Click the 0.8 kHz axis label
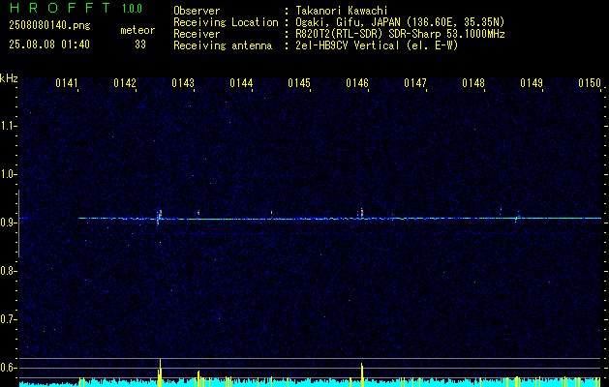609x387 pixels. click(x=8, y=271)
